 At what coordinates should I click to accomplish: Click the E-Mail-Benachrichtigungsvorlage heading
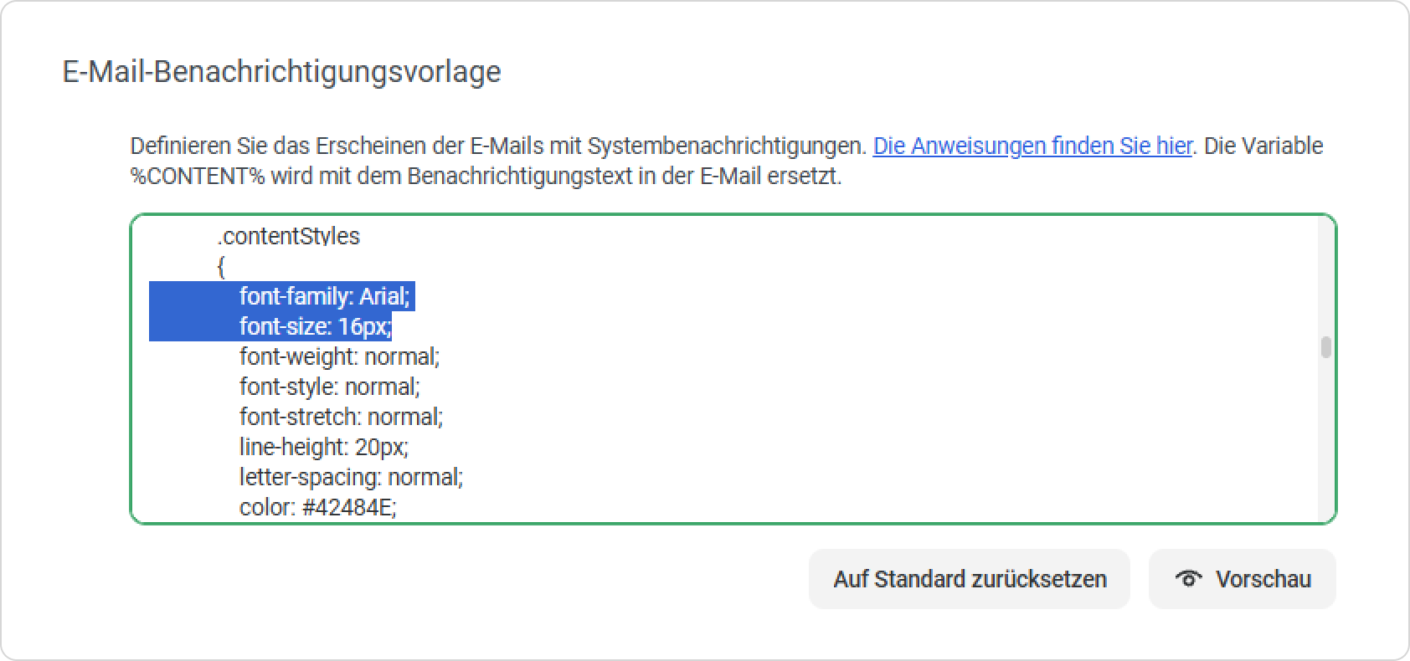pos(281,71)
